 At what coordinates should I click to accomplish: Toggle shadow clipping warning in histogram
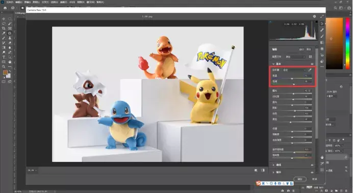[270, 22]
